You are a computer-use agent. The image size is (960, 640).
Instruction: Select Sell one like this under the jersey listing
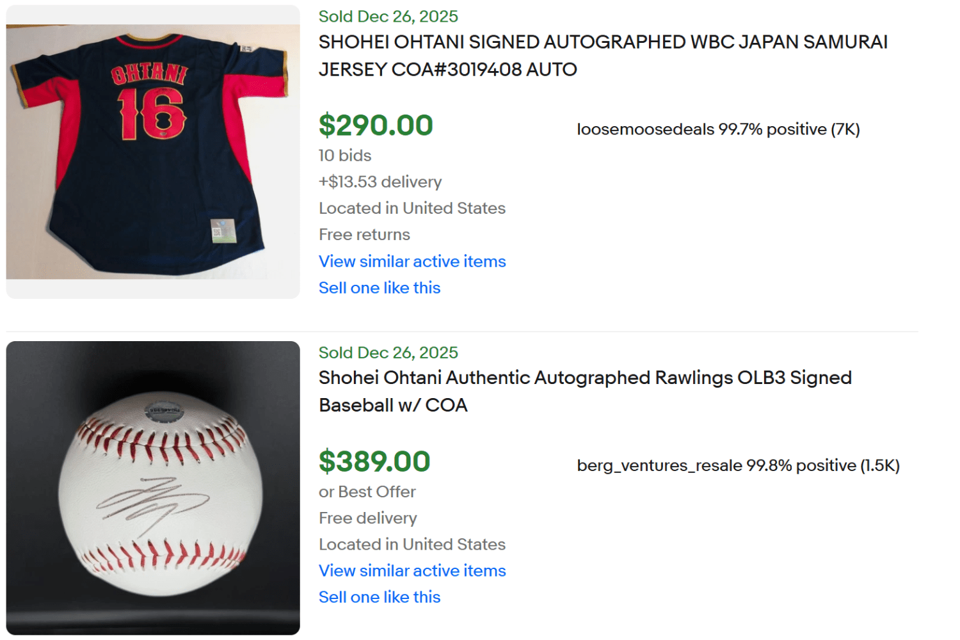click(379, 287)
